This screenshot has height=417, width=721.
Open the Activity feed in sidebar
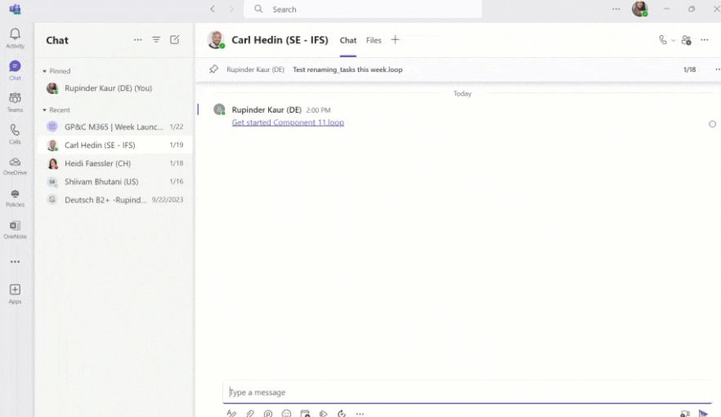[15, 38]
